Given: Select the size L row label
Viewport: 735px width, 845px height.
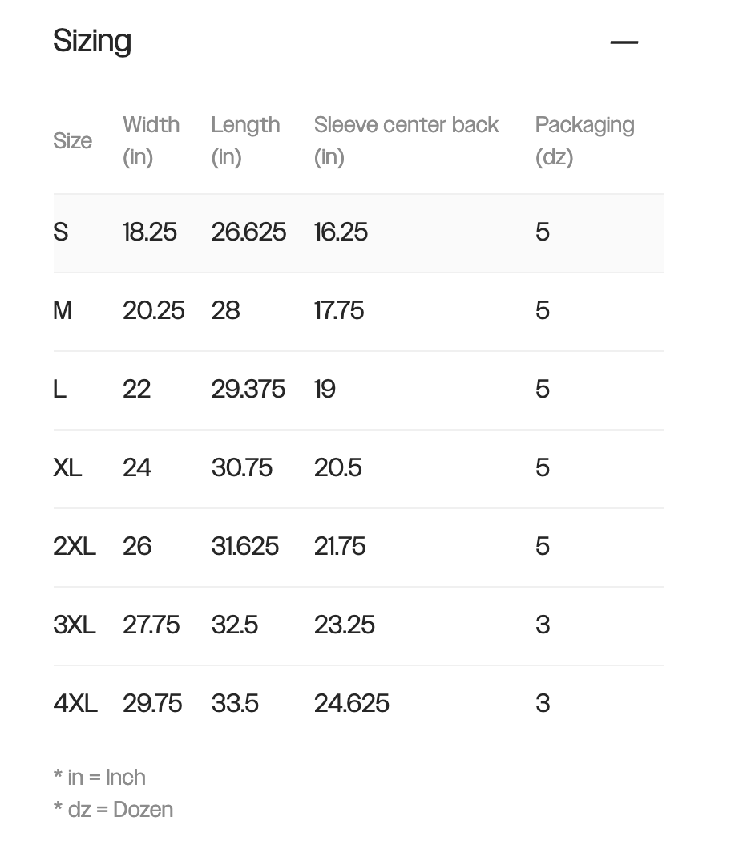Looking at the screenshot, I should tap(60, 389).
